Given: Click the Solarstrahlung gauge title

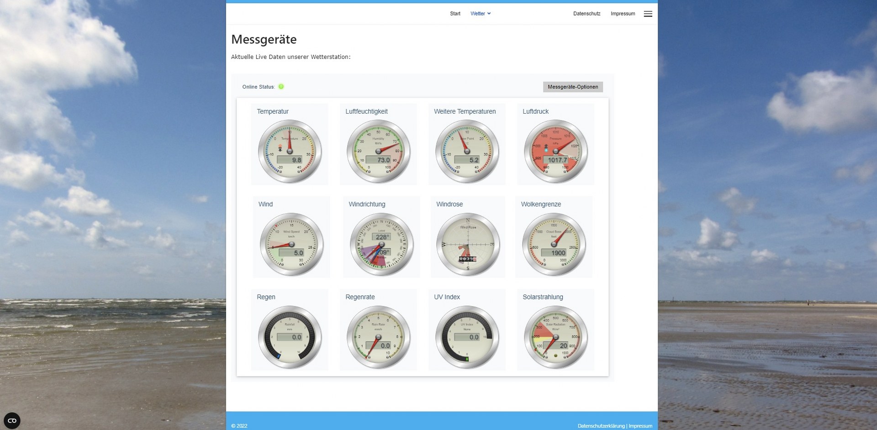Looking at the screenshot, I should [x=543, y=297].
